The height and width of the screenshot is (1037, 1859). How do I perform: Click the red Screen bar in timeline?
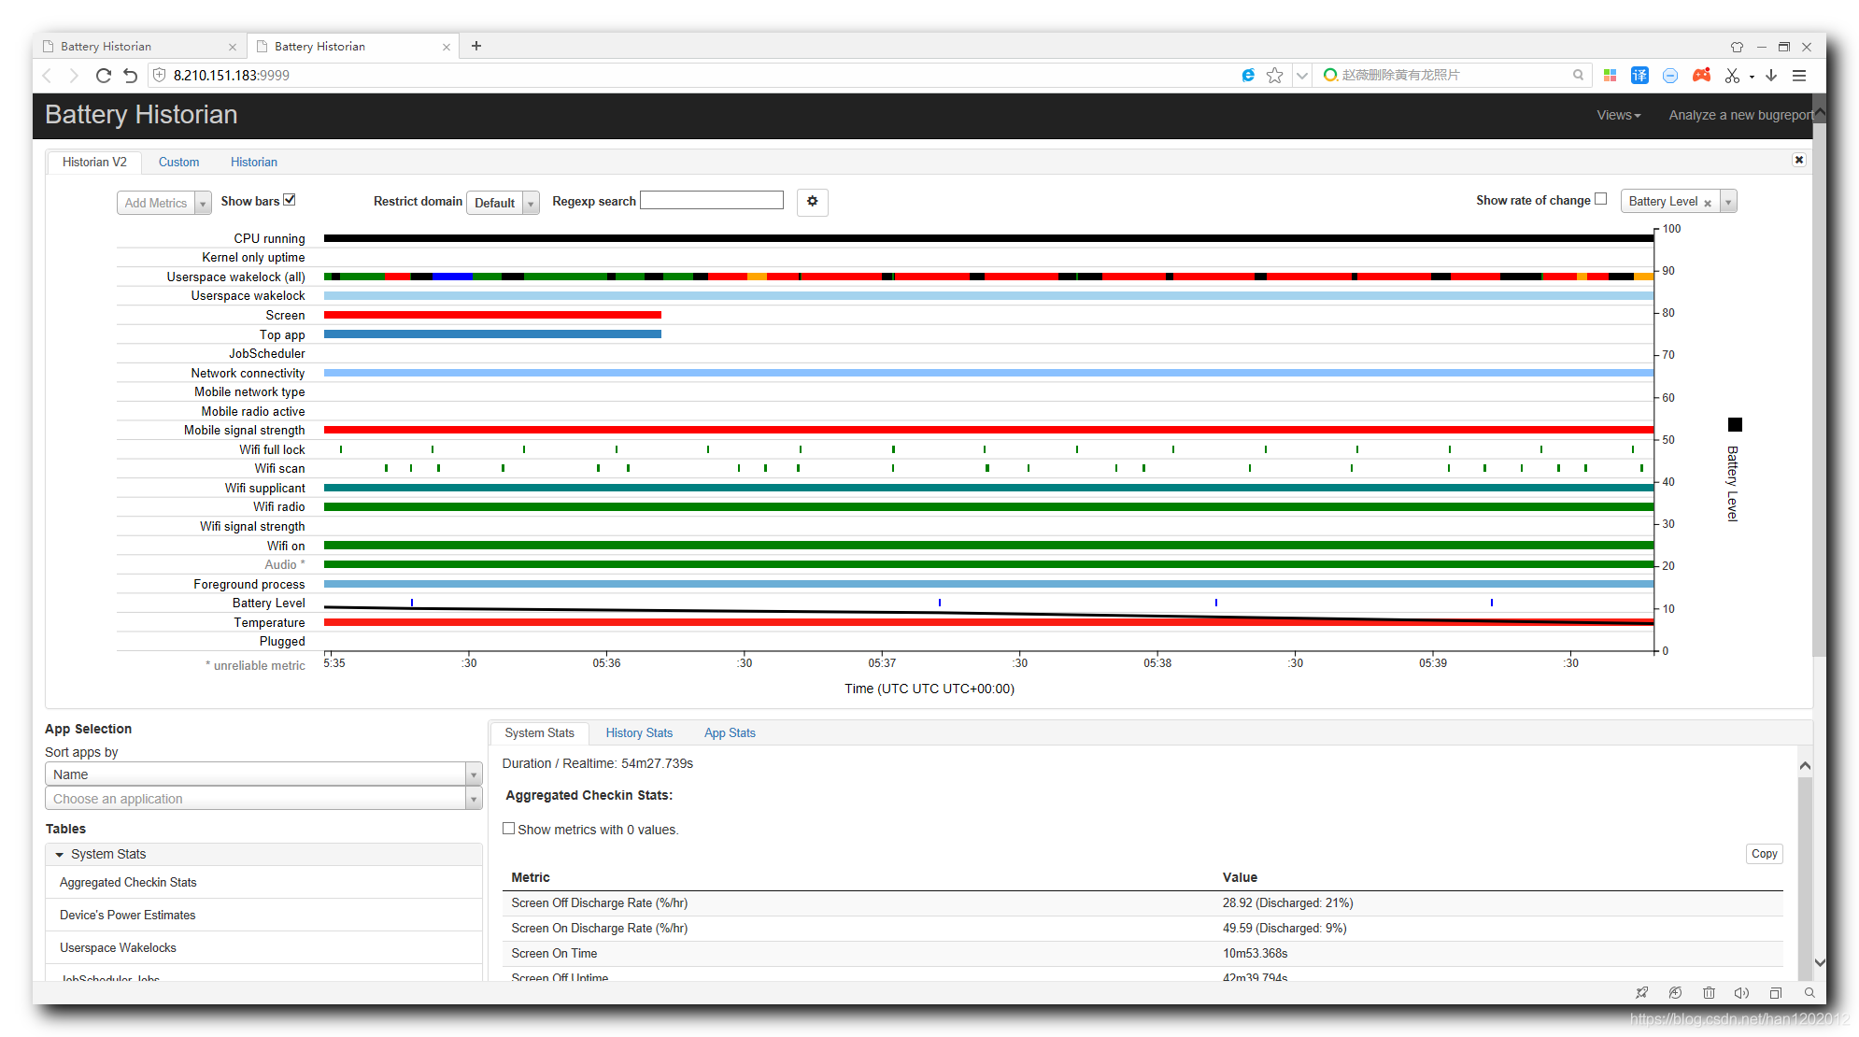(x=492, y=315)
